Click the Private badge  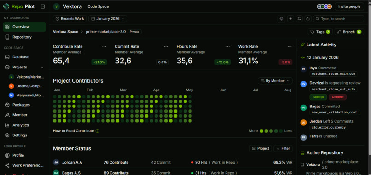click(x=134, y=32)
